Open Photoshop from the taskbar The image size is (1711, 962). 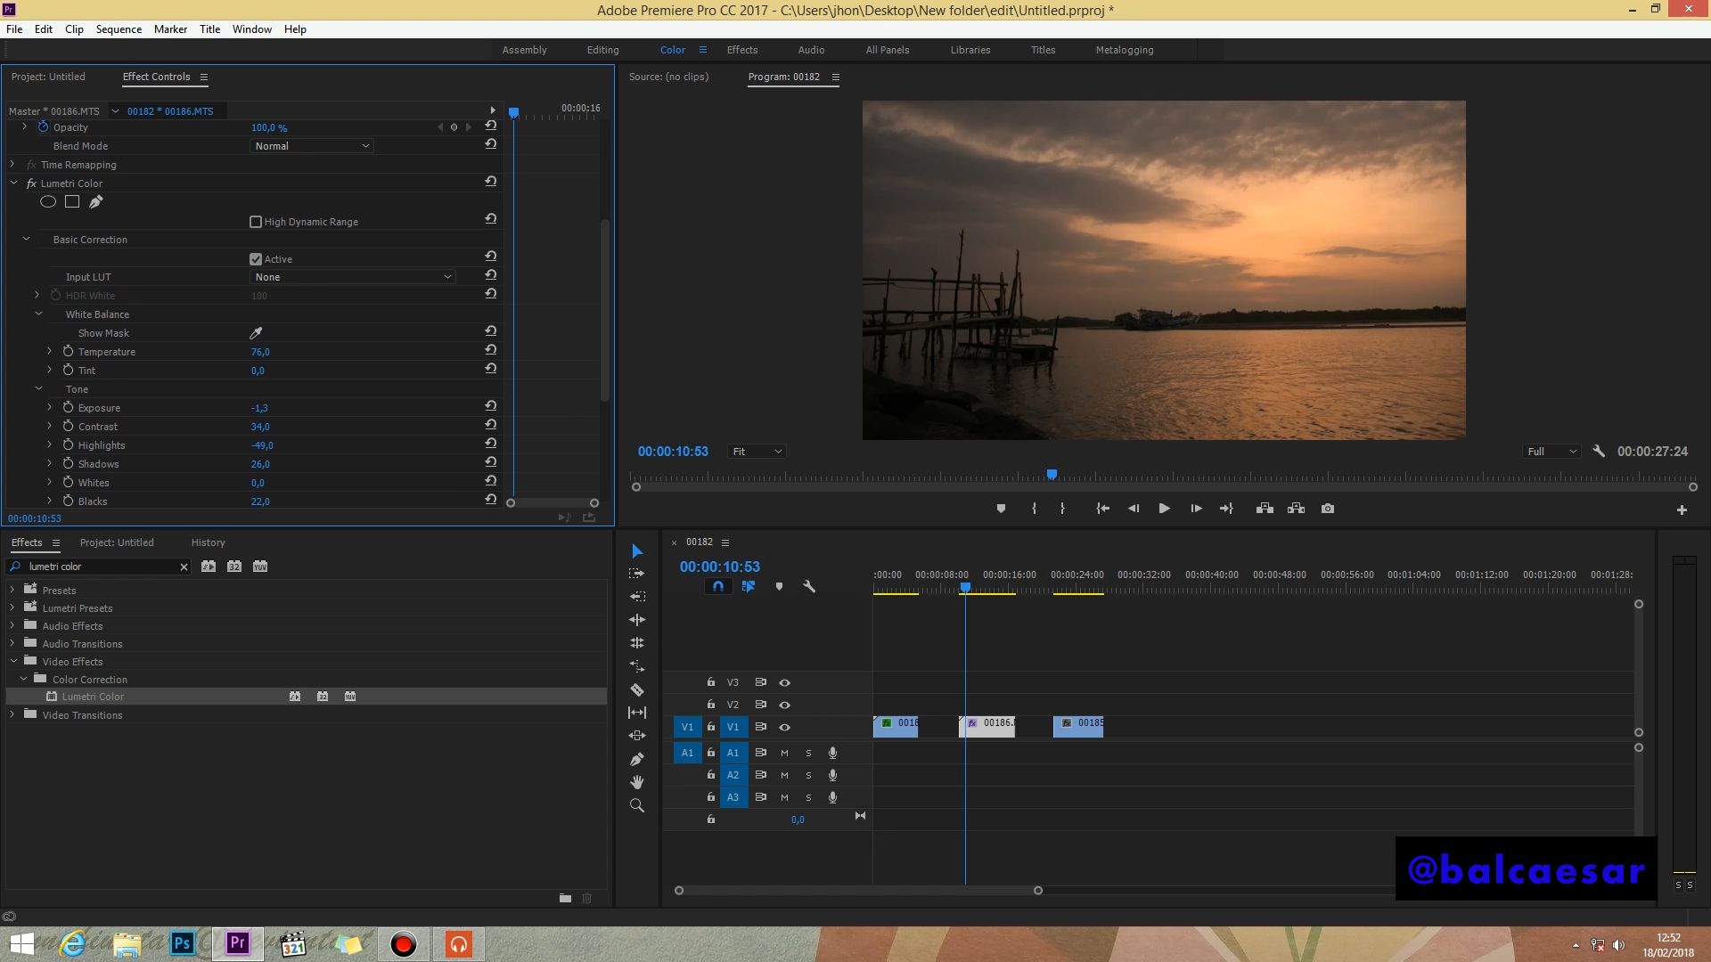183,943
